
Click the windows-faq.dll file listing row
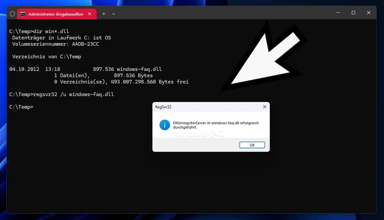click(85, 69)
